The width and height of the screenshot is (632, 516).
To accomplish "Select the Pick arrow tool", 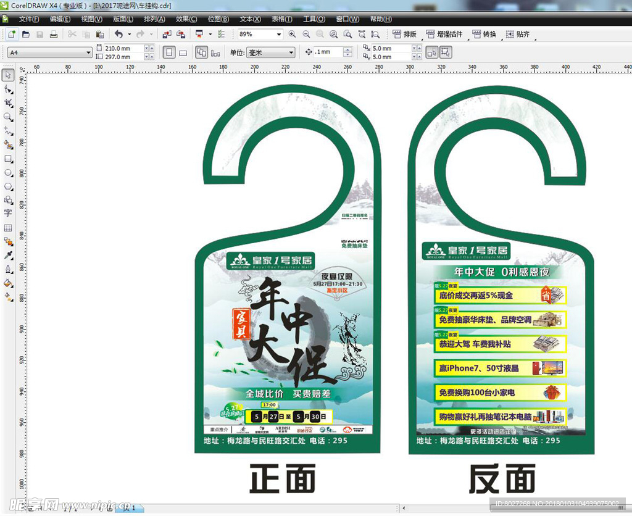I will pyautogui.click(x=8, y=75).
